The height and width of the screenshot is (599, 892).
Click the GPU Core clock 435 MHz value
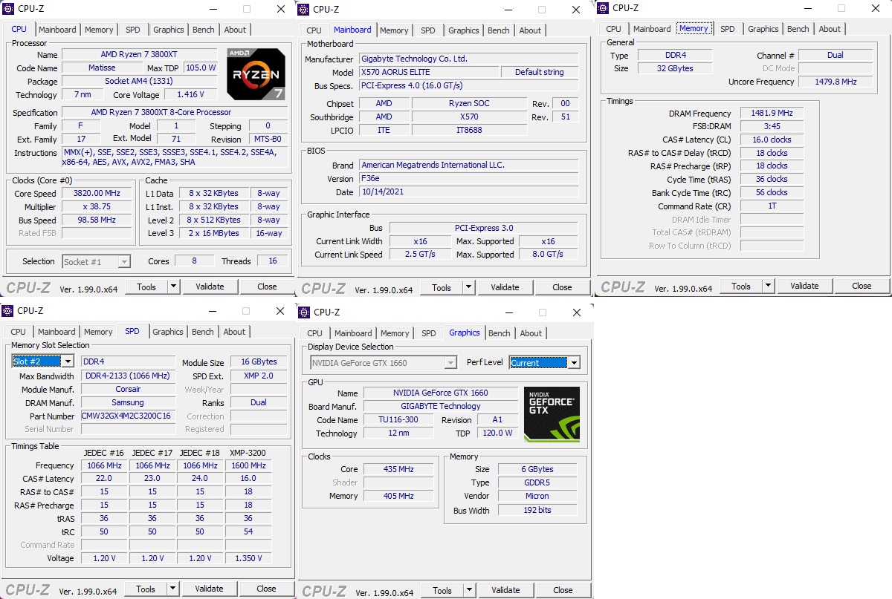[398, 469]
